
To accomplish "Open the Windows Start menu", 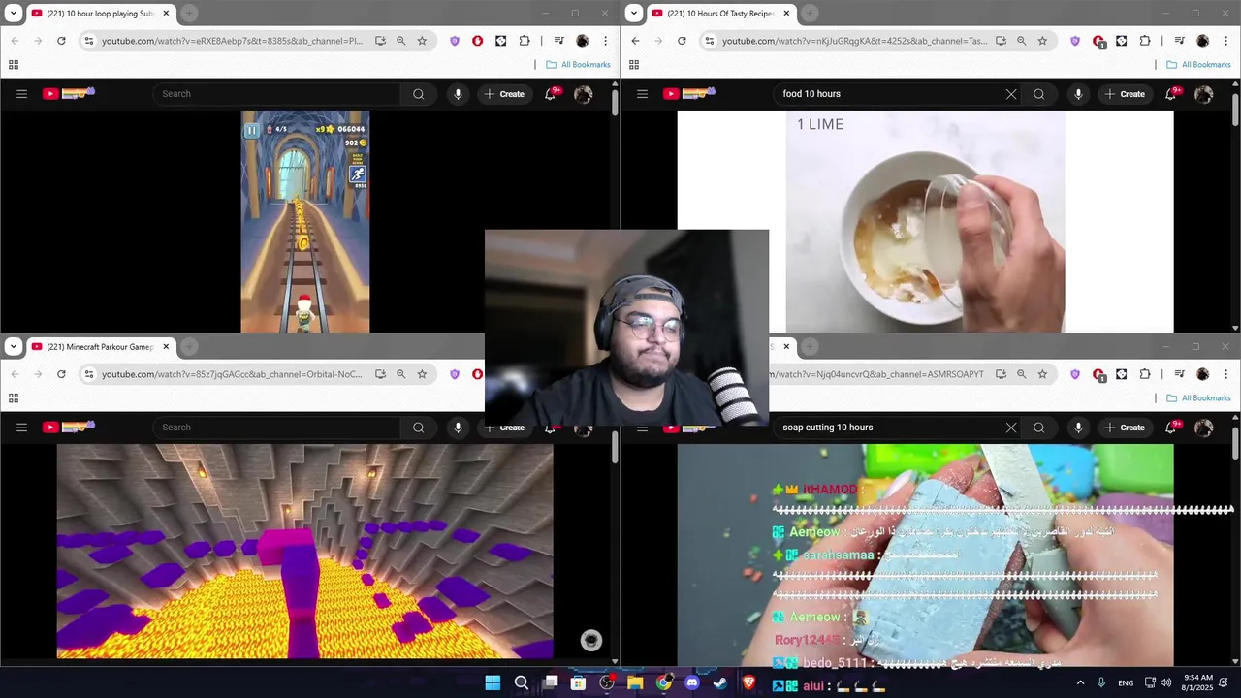I will [493, 683].
